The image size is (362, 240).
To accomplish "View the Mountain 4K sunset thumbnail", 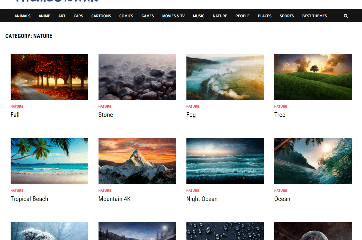I will [x=137, y=161].
